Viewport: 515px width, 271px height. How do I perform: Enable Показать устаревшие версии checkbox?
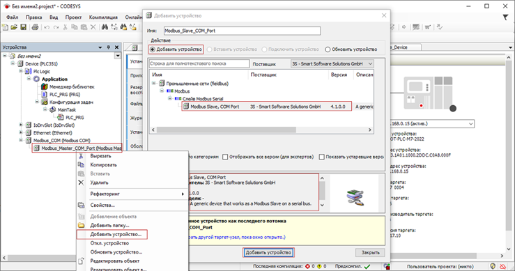point(322,157)
